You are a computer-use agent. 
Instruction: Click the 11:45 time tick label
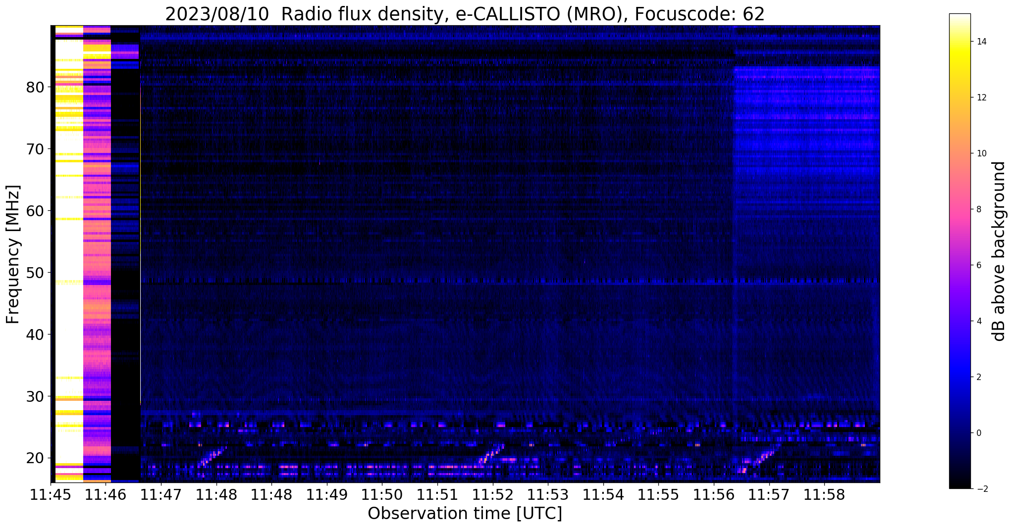[51, 495]
